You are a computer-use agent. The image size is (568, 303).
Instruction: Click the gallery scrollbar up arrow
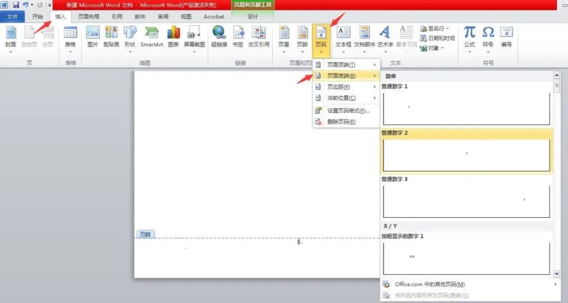pyautogui.click(x=557, y=75)
